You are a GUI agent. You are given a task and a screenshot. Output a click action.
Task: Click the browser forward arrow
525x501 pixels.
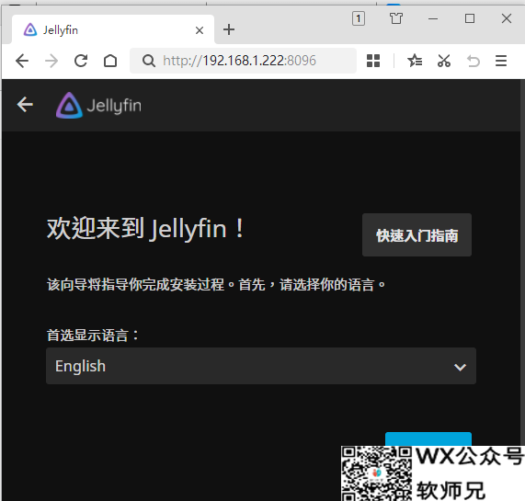click(x=51, y=61)
